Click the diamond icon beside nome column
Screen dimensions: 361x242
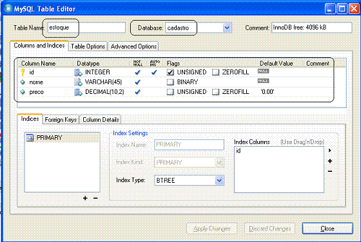[x=23, y=82]
